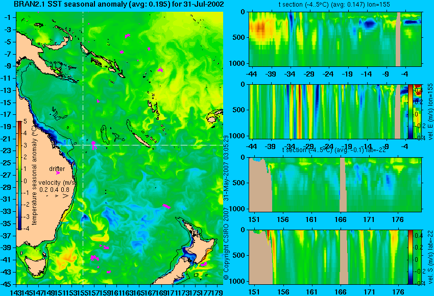Click the warm orange patch near -41 in the top temperature section
Viewport: 434px width, 296px height.
click(259, 29)
